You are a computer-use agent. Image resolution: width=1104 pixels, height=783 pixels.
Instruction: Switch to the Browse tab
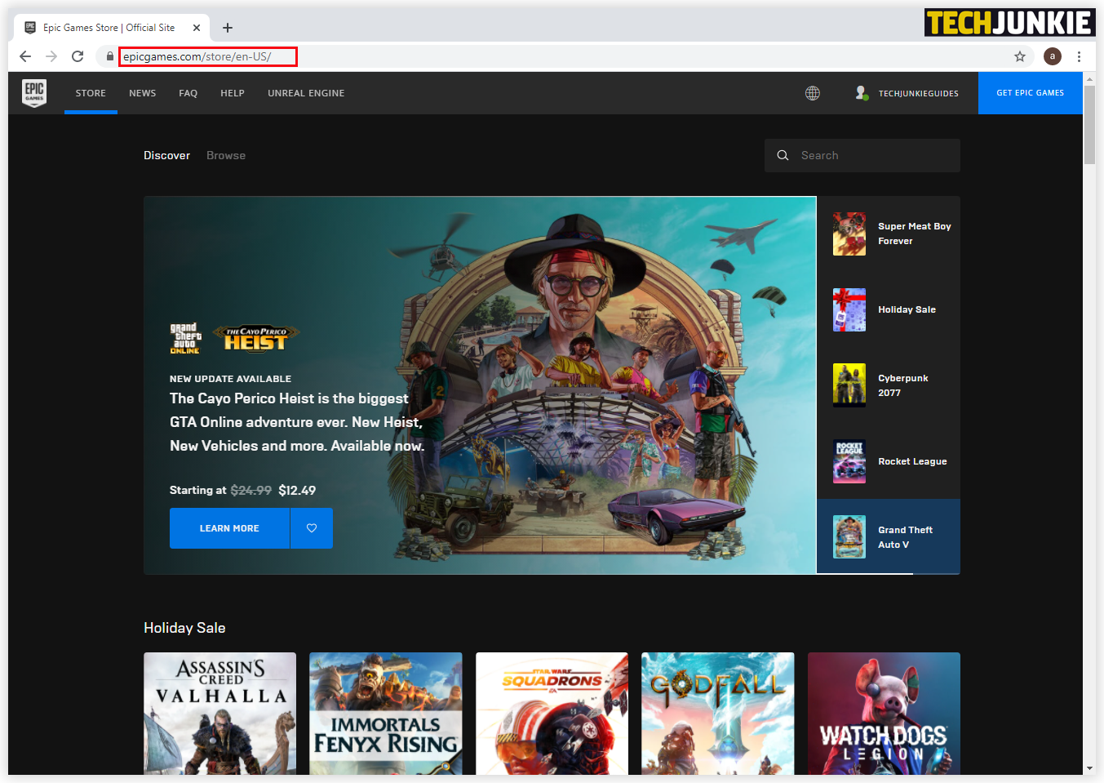coord(225,155)
